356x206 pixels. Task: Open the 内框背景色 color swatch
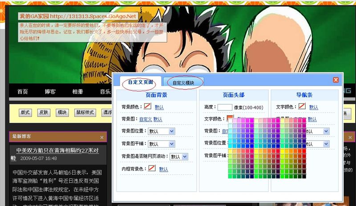click(x=152, y=168)
